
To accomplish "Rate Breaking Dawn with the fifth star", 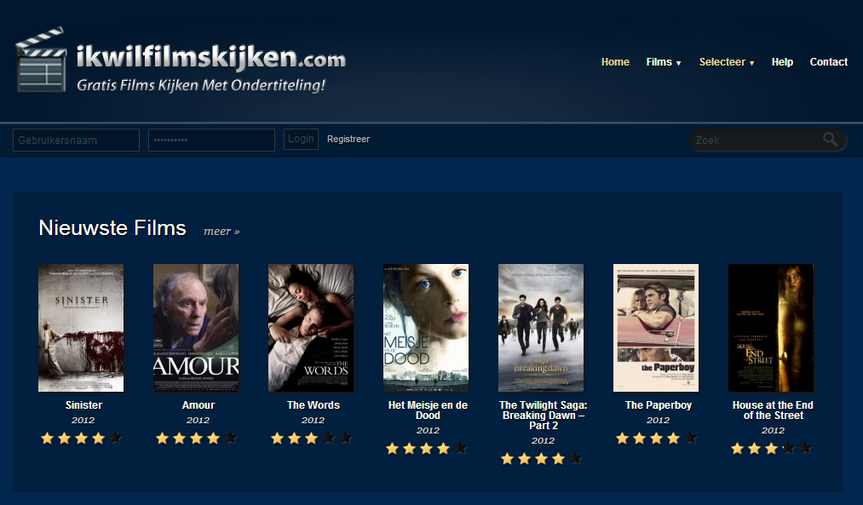I will [x=576, y=459].
